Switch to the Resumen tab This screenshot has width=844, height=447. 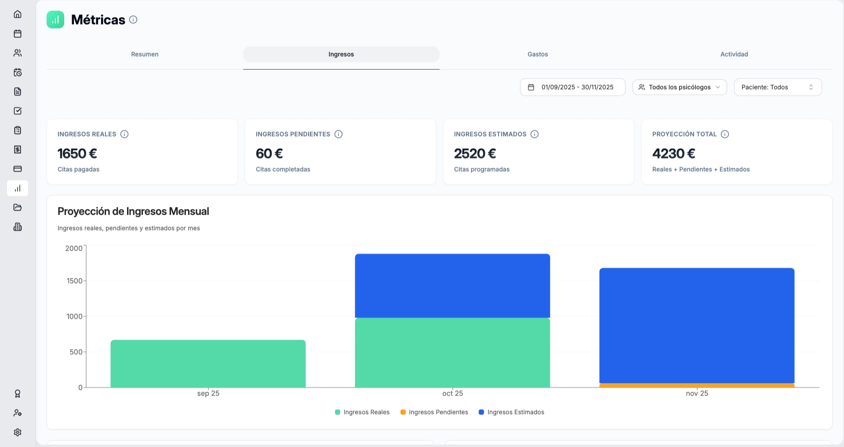tap(145, 54)
